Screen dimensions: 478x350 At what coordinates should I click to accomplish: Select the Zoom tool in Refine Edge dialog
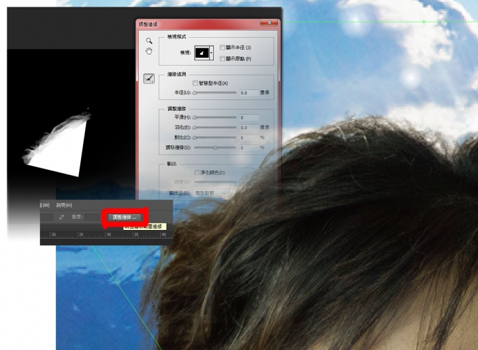[x=149, y=40]
